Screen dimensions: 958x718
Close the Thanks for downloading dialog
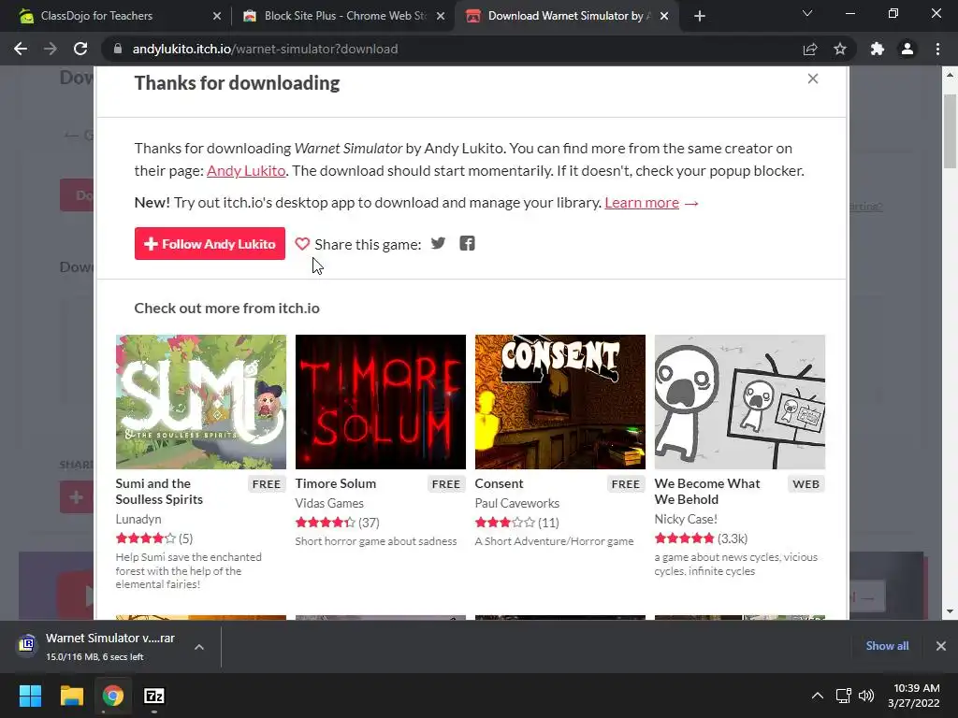[x=813, y=79]
